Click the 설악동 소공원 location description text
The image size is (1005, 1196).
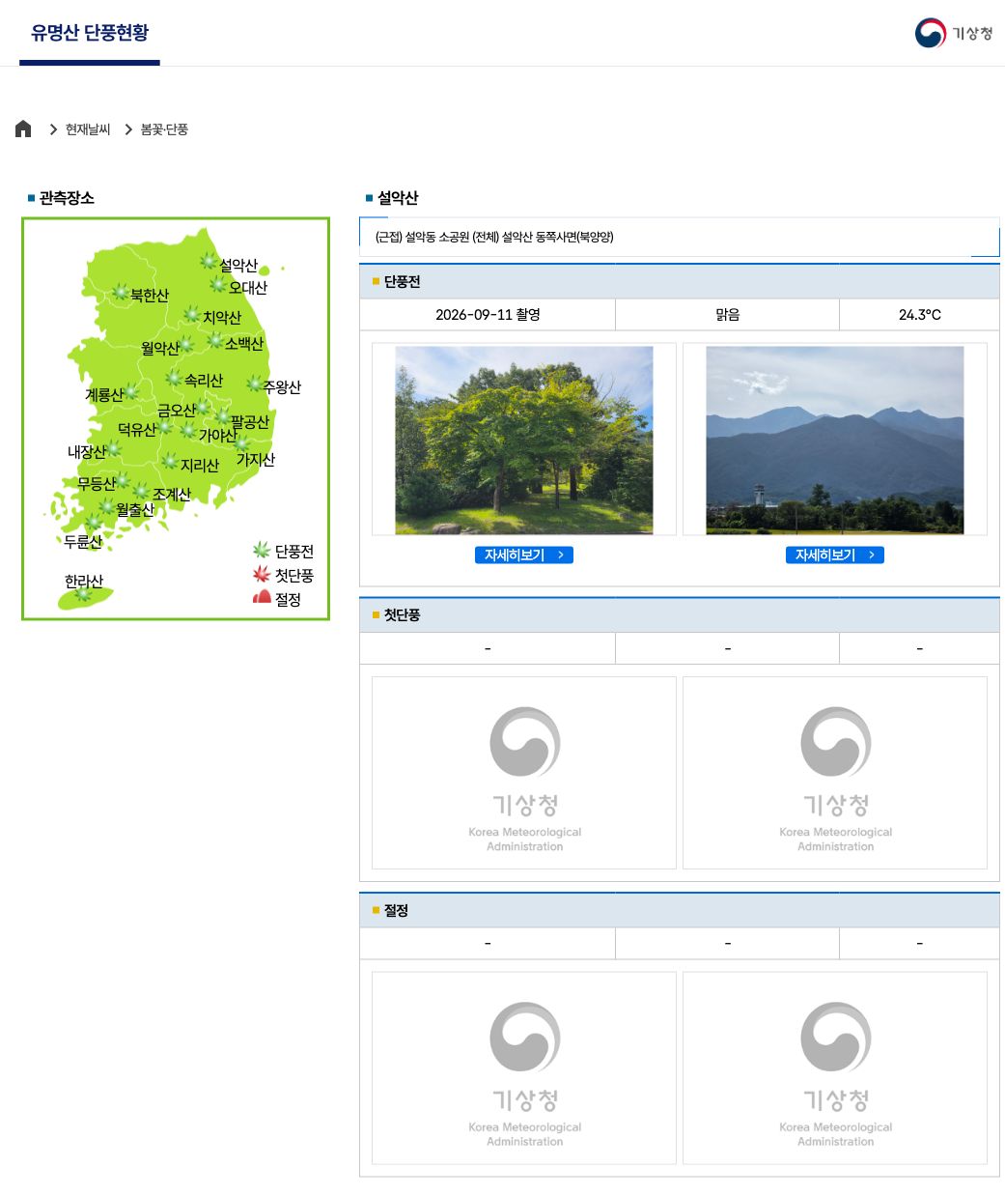494,237
